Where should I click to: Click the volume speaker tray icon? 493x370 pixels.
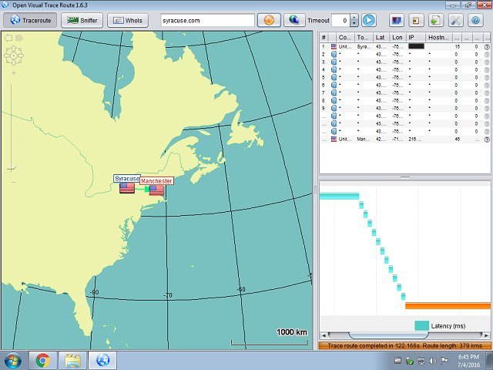point(433,361)
